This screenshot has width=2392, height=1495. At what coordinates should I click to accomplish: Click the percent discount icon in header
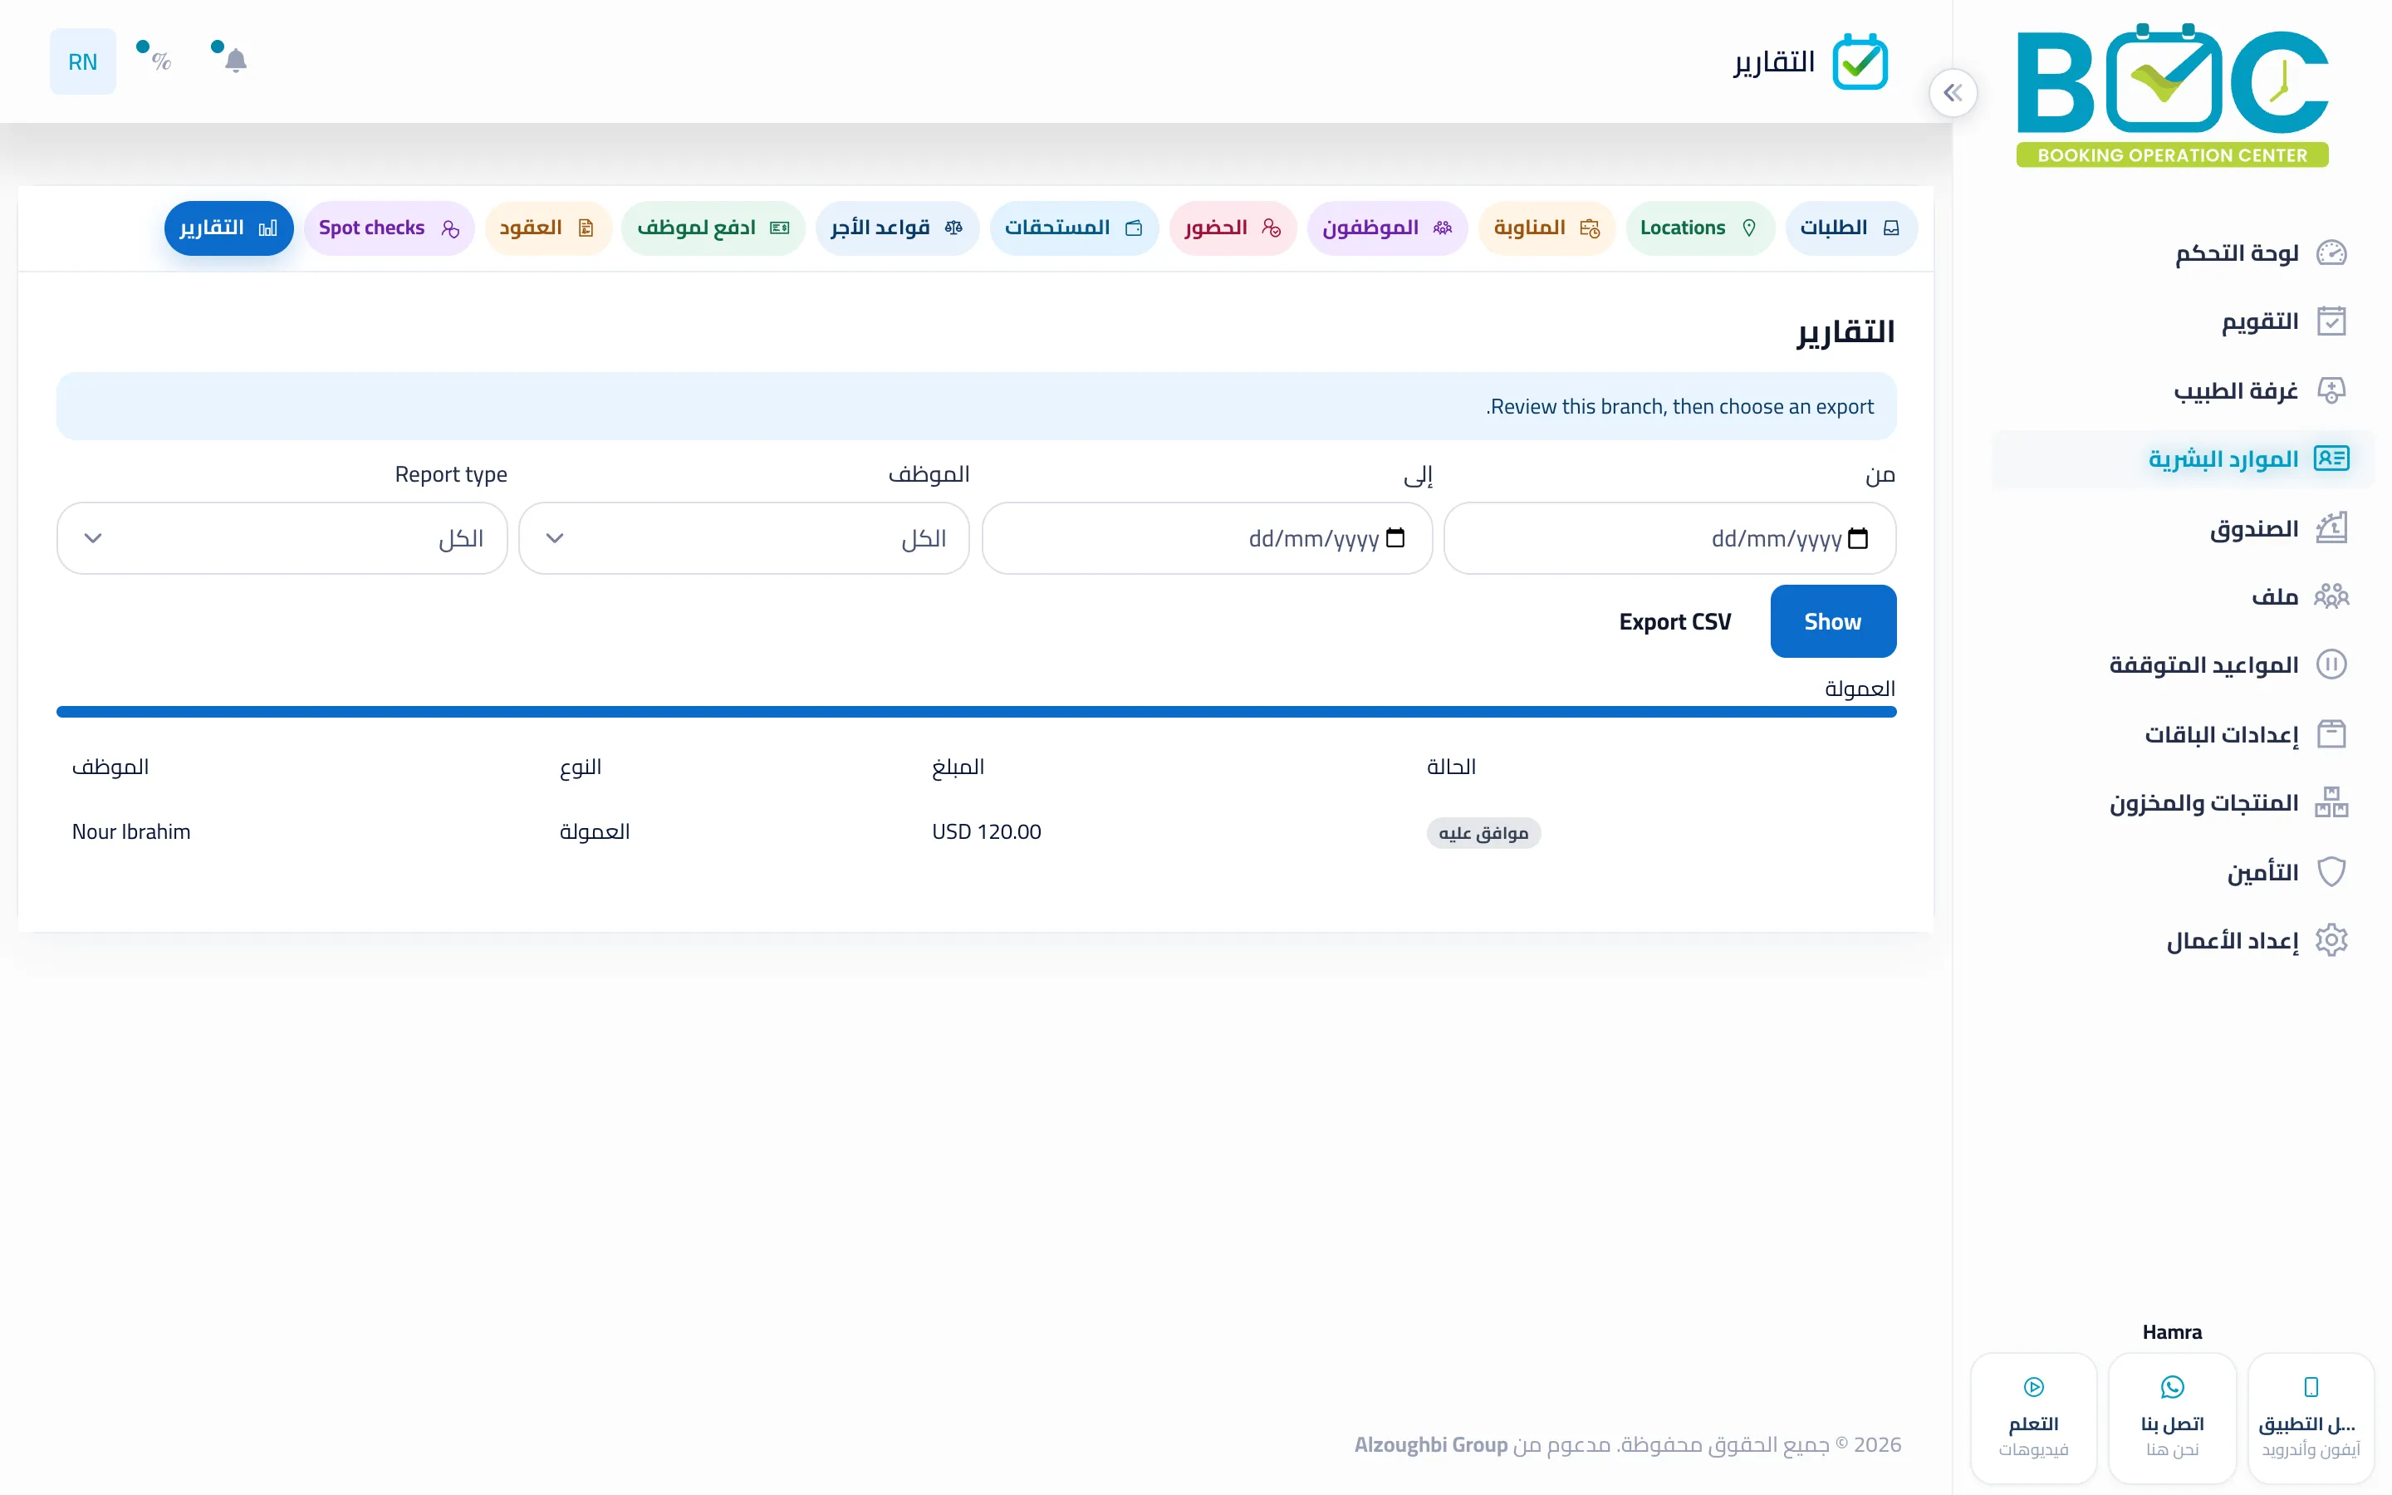(x=161, y=61)
